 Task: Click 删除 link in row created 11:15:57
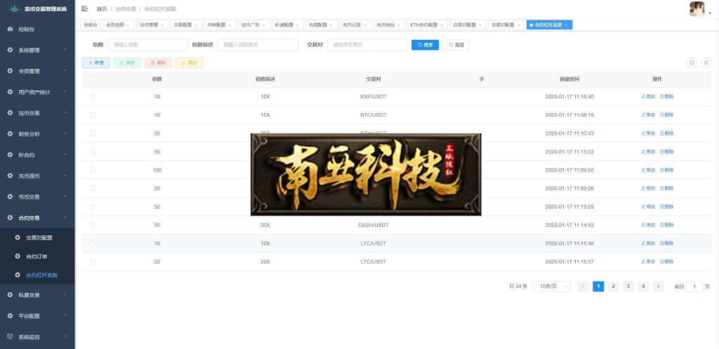coord(667,262)
